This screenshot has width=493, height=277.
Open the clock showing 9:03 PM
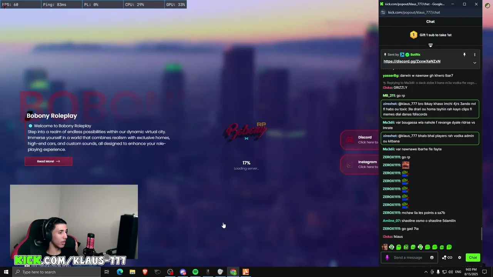tap(471, 272)
